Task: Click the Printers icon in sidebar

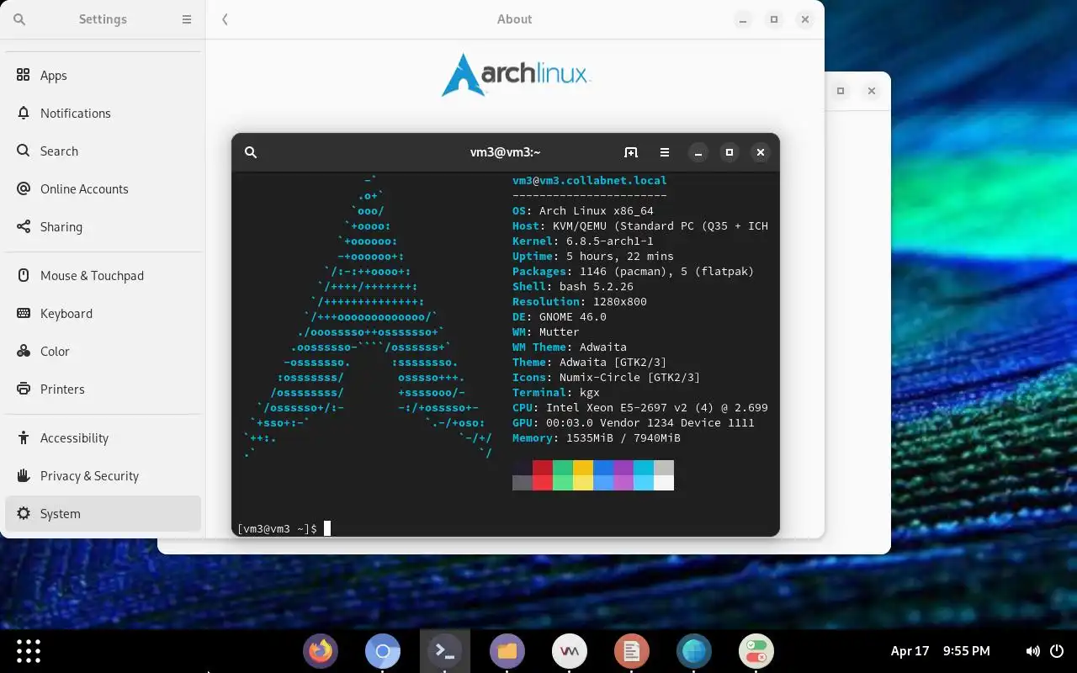Action: (24, 389)
